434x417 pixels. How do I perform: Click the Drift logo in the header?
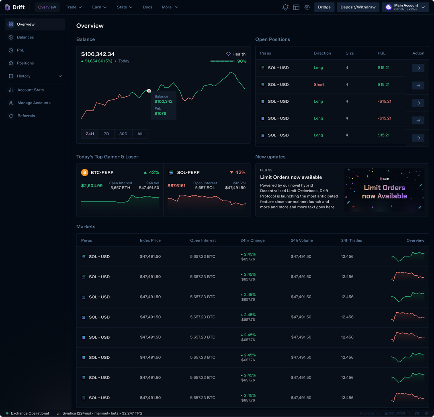[x=15, y=7]
